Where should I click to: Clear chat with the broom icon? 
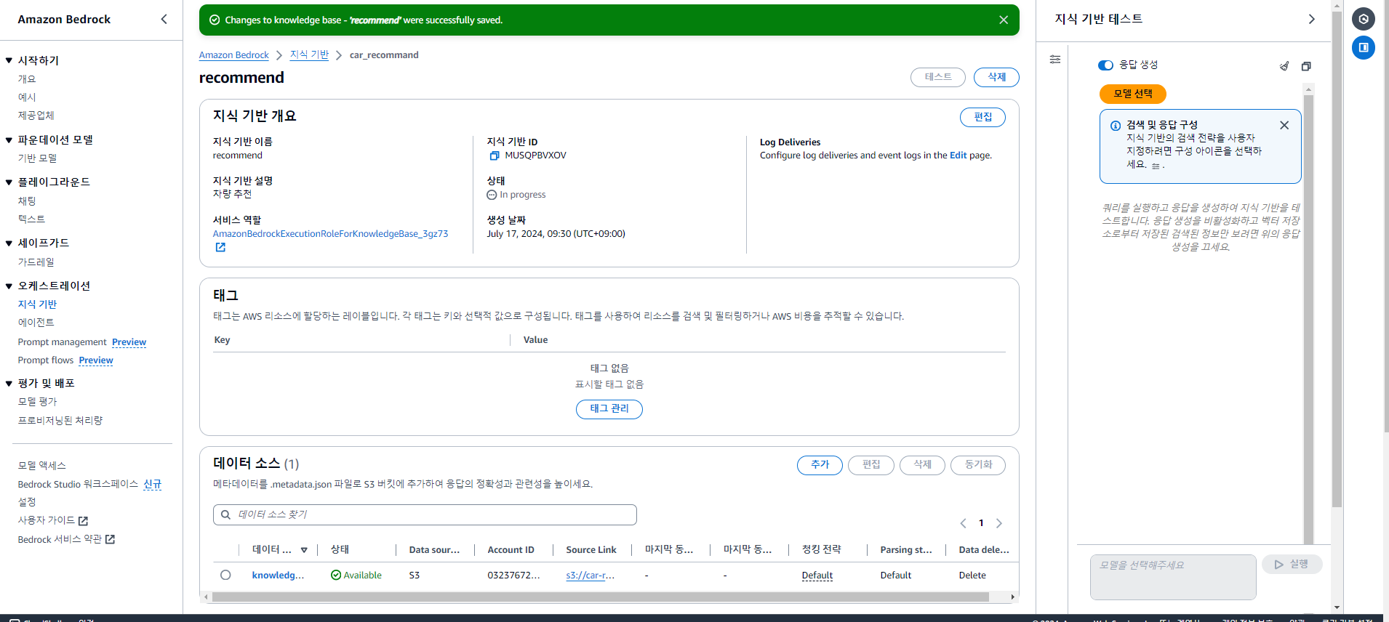[1284, 66]
